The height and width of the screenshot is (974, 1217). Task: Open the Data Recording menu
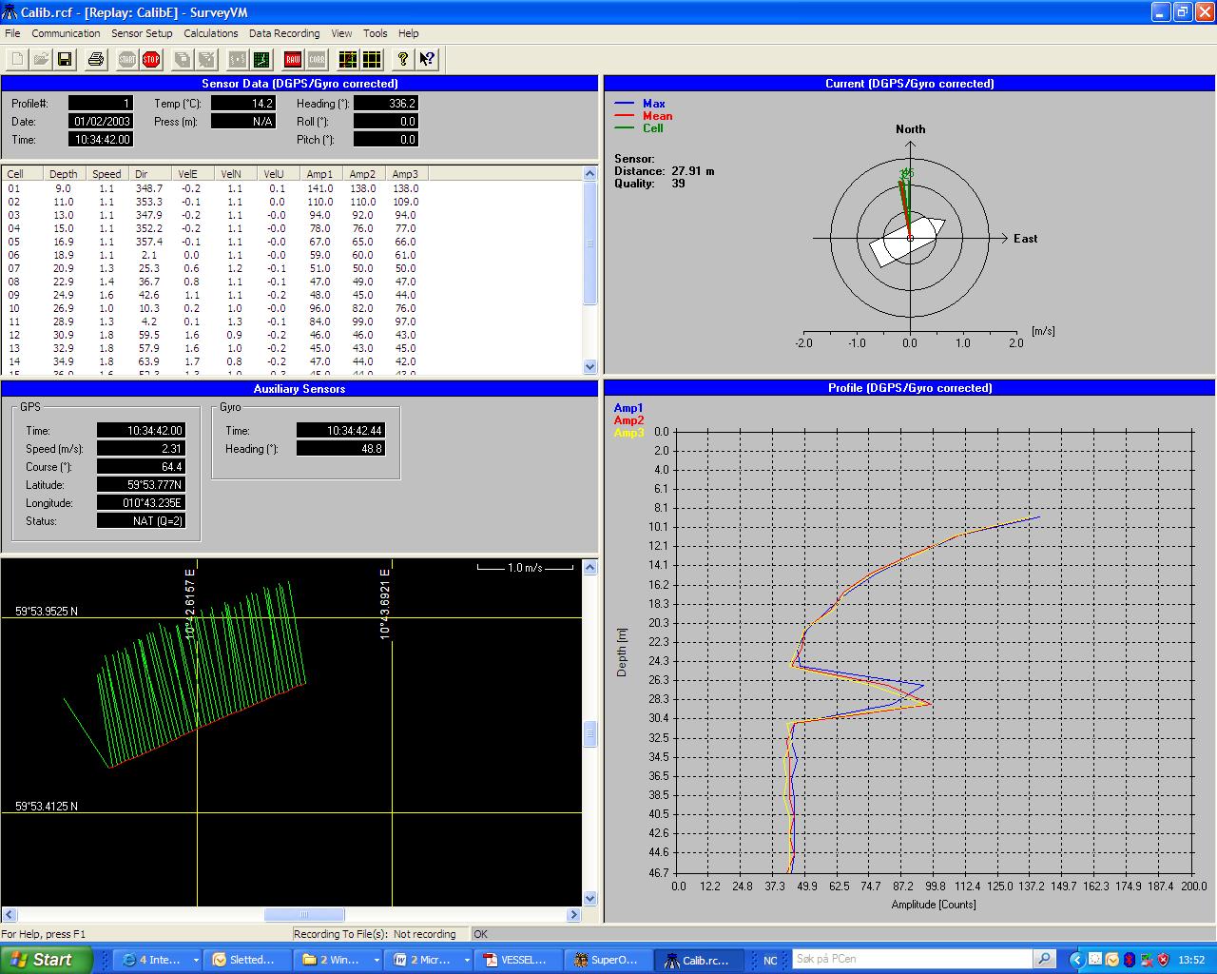click(x=284, y=33)
